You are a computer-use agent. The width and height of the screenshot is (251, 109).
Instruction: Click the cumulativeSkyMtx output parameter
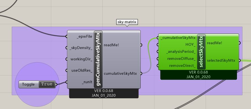pos(120,74)
